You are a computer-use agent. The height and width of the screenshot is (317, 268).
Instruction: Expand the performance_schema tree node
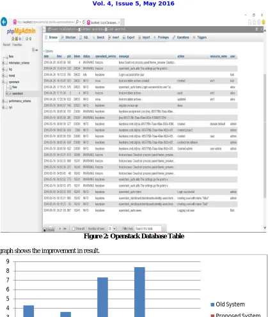[x=3, y=101]
